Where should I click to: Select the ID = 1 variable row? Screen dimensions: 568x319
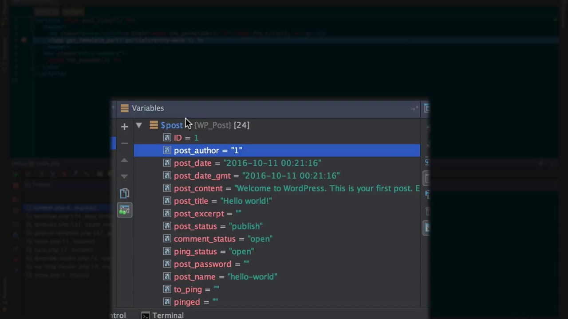point(277,138)
